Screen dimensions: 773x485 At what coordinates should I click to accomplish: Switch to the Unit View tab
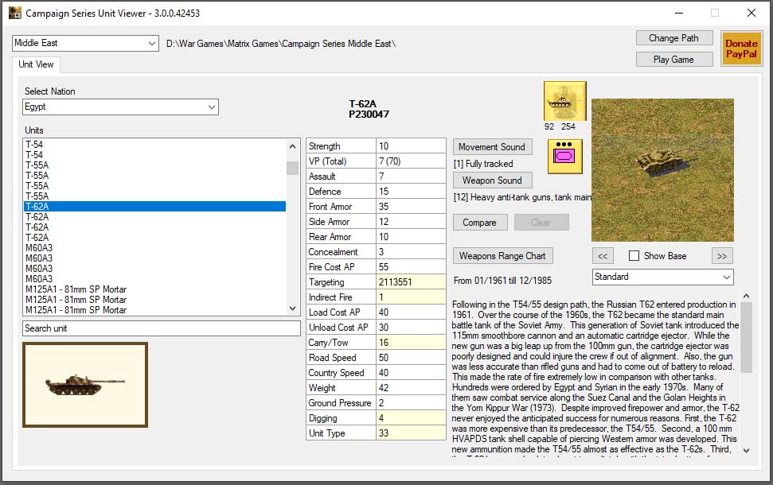(x=36, y=64)
